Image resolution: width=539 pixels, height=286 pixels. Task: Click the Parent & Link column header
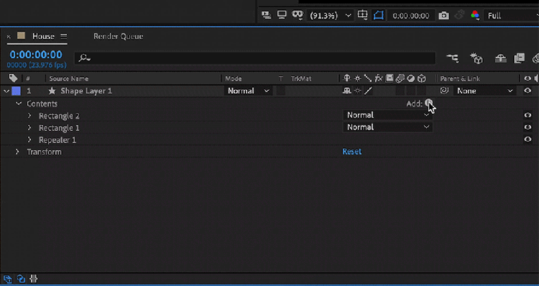click(460, 79)
